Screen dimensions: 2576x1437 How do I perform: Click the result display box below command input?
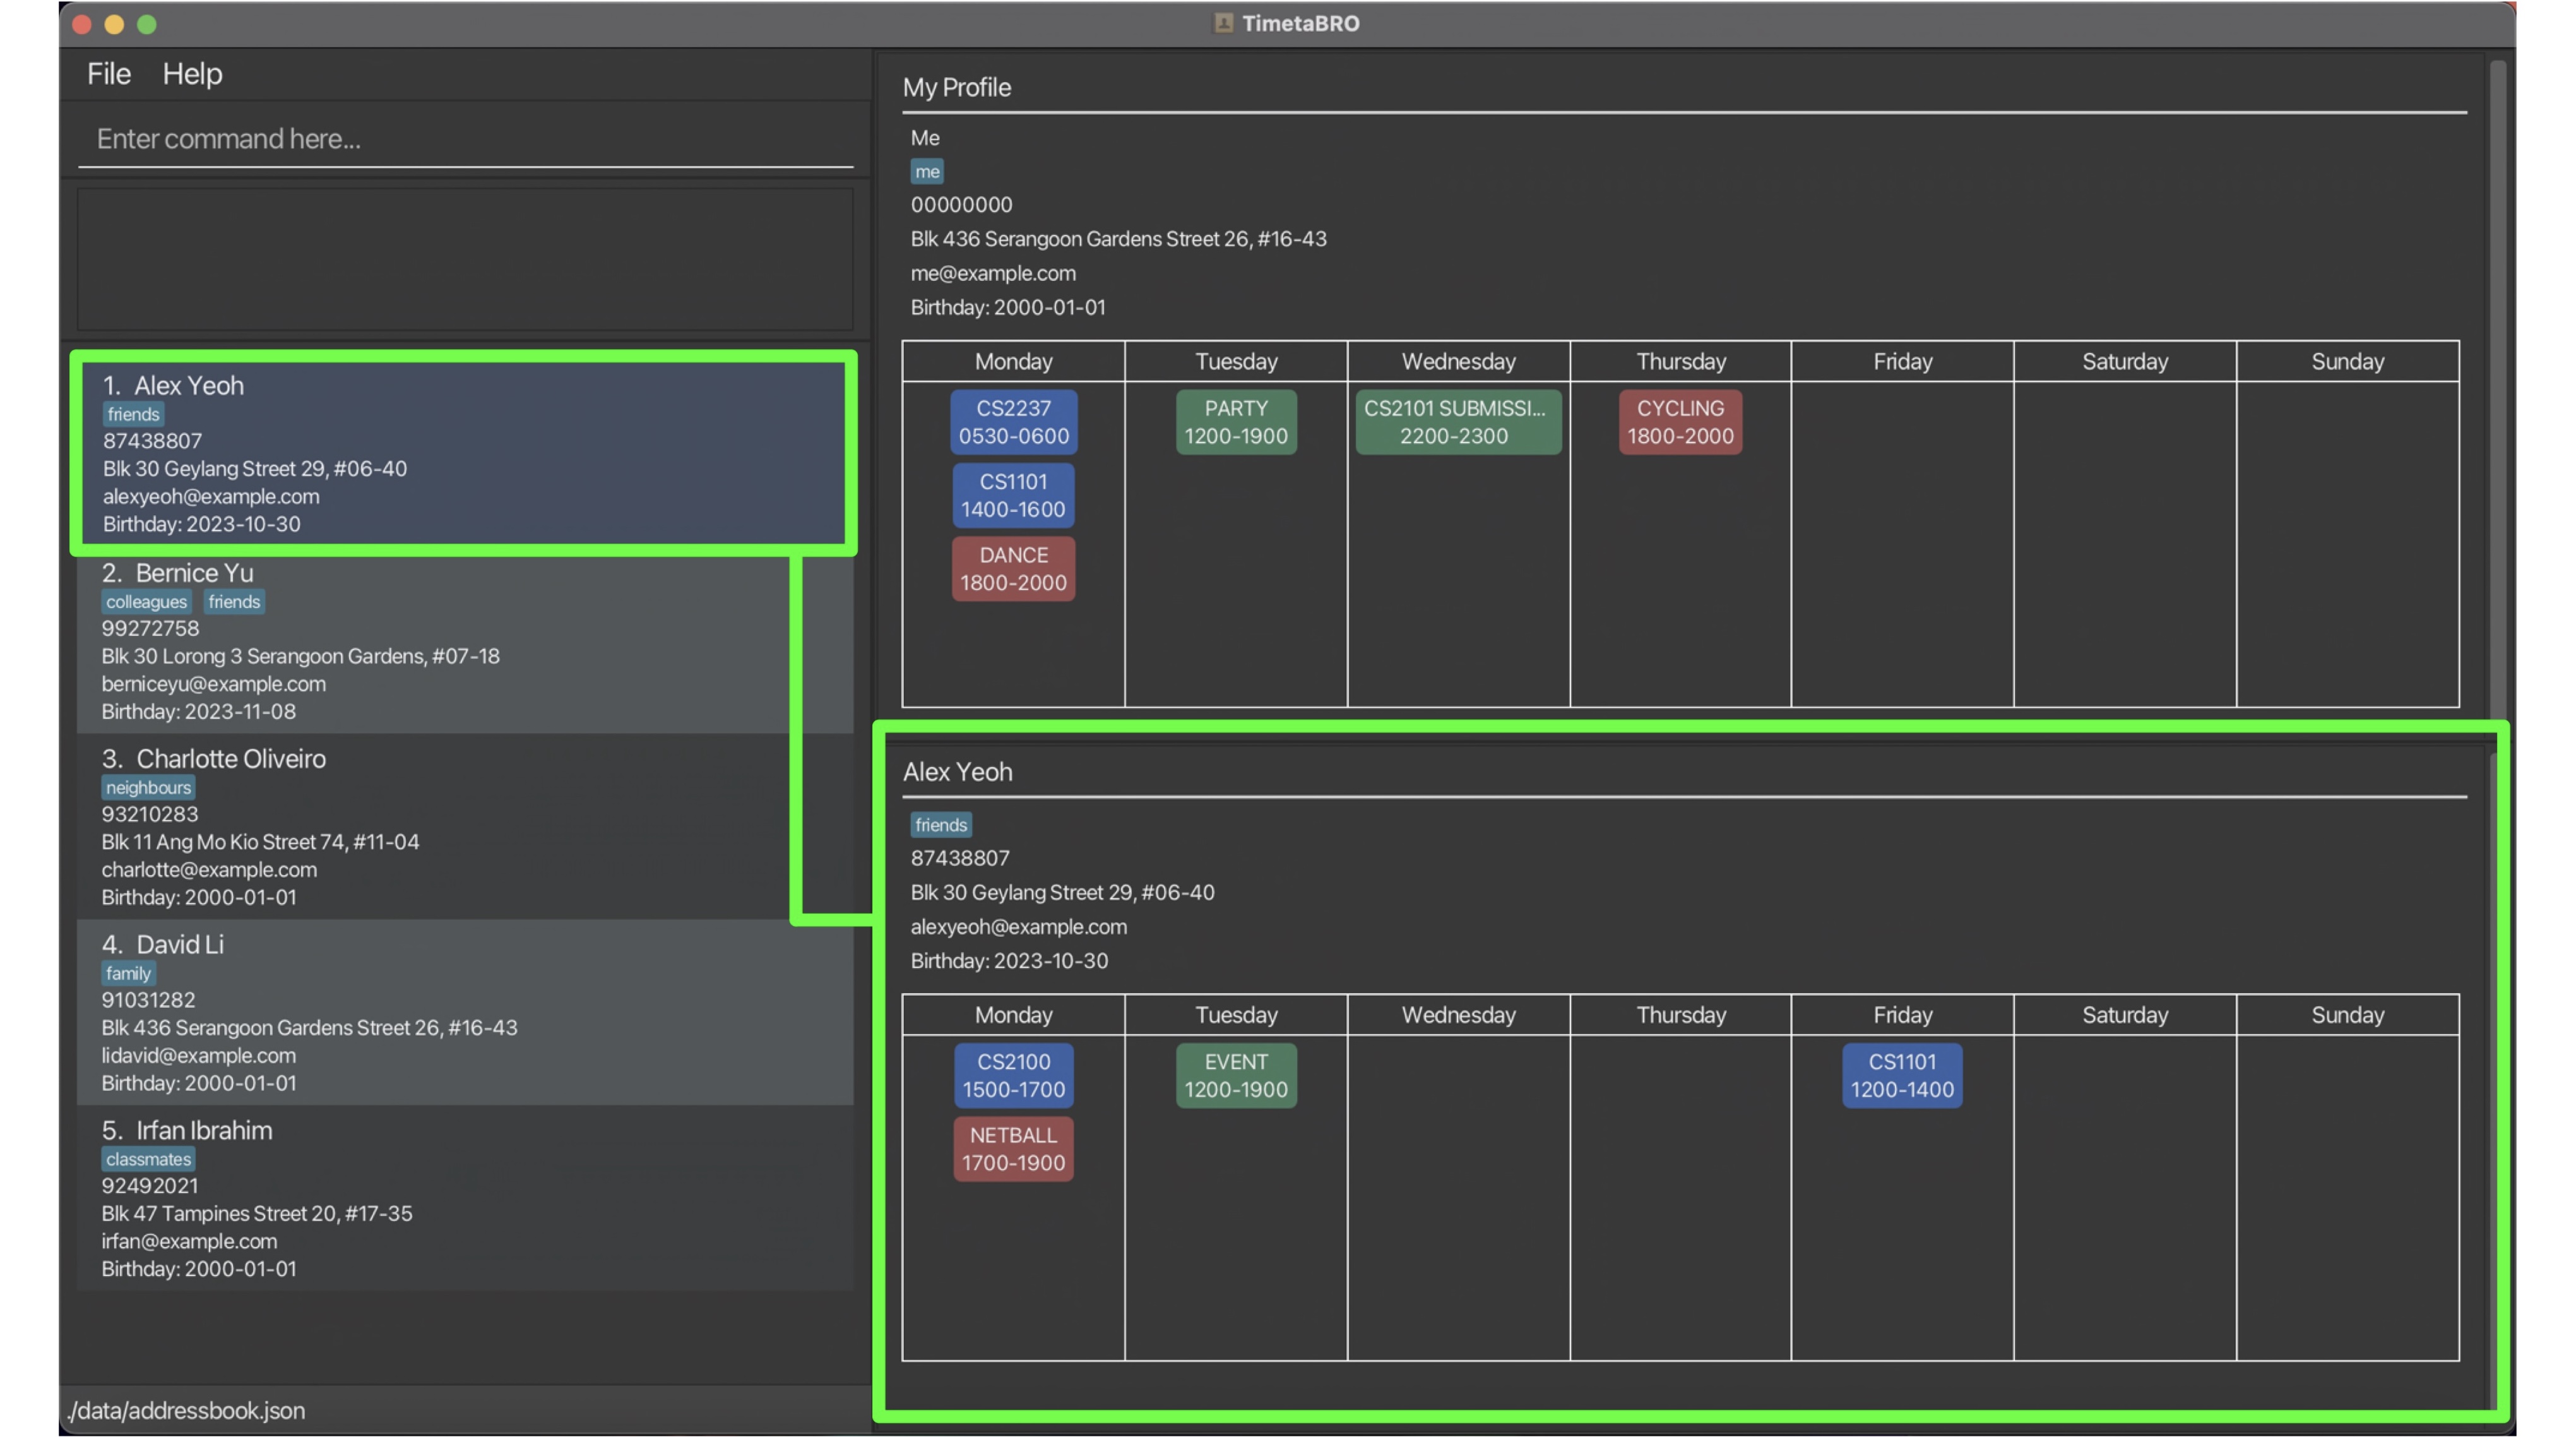pyautogui.click(x=465, y=259)
